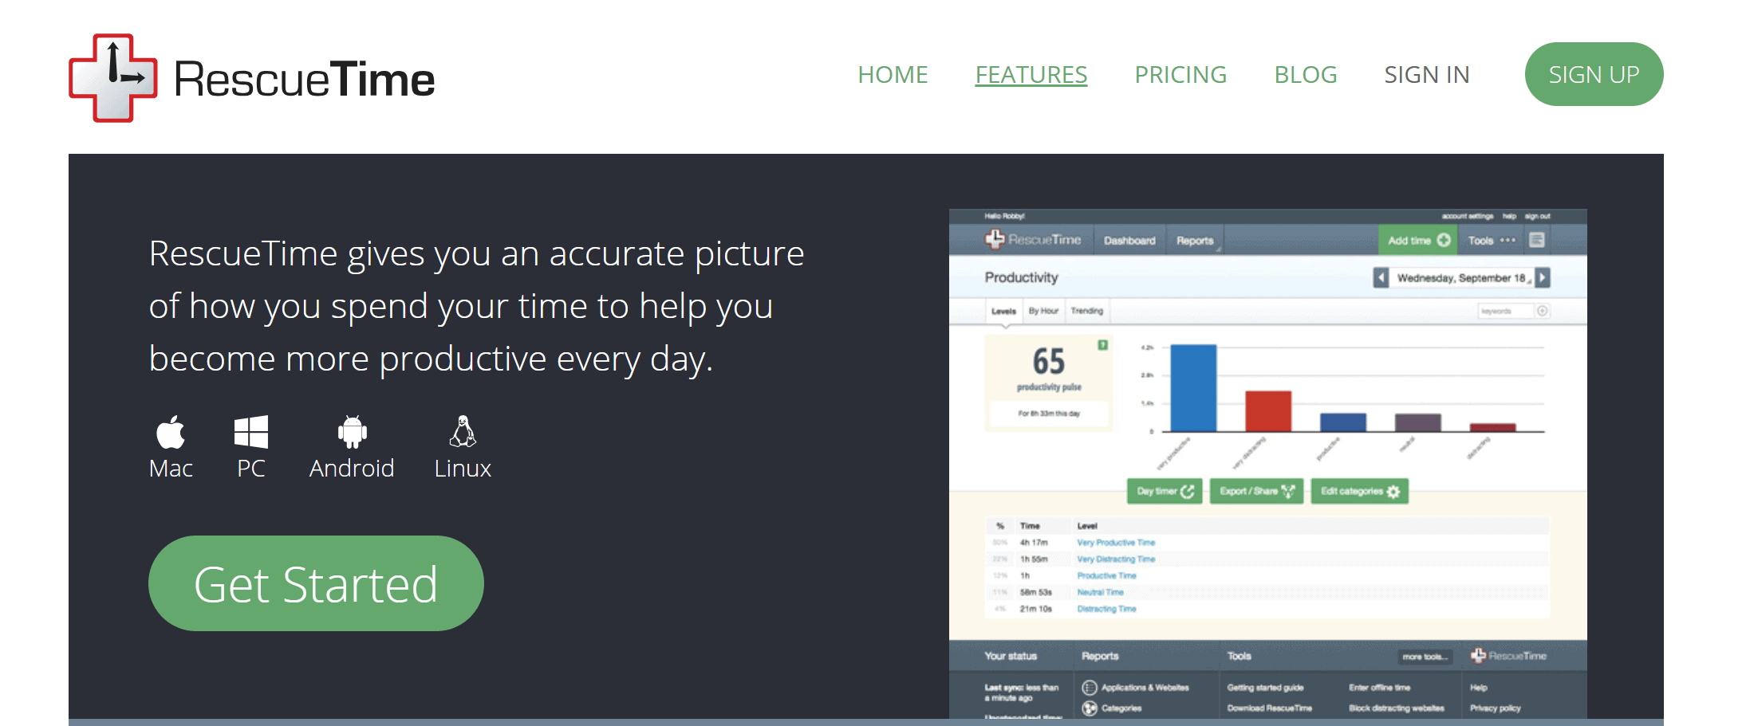Image resolution: width=1746 pixels, height=726 pixels.
Task: Click the arrow icon on Day timer
Action: click(x=1187, y=492)
